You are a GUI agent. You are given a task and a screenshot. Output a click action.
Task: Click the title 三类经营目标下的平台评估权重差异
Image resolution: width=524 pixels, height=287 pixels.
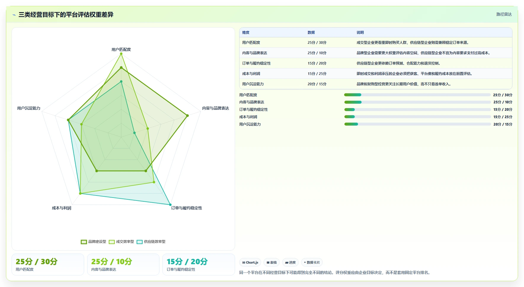66,15
